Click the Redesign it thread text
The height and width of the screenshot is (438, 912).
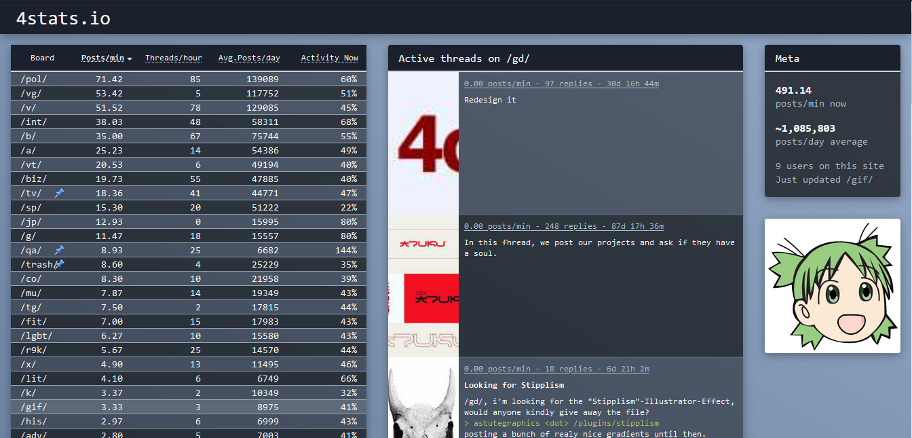click(490, 100)
